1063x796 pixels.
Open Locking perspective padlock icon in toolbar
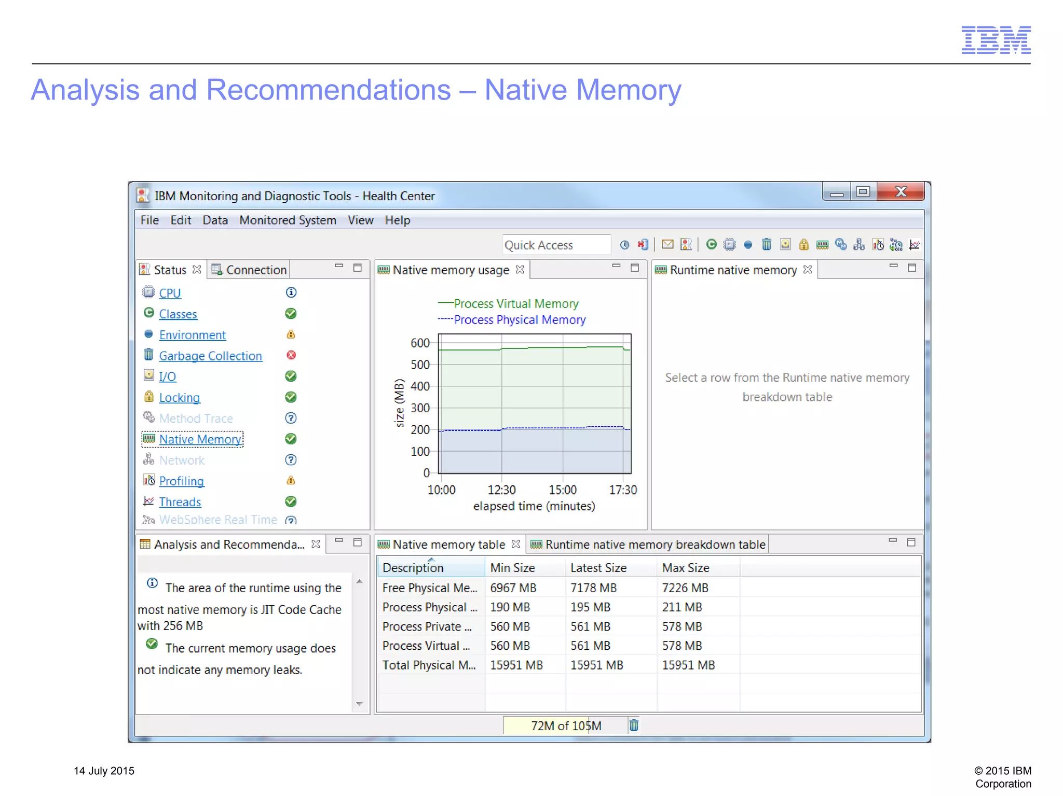pos(803,244)
